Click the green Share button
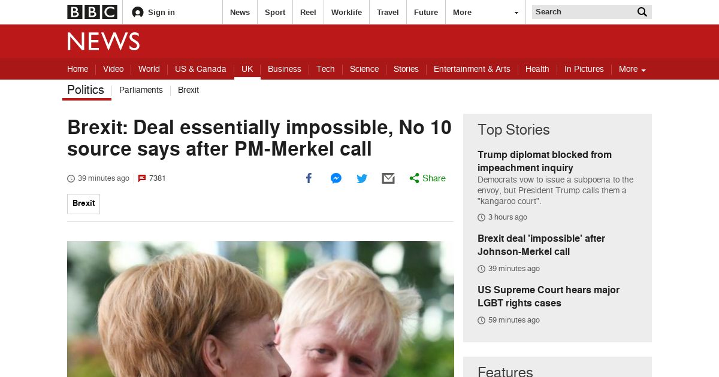This screenshot has width=719, height=377. pyautogui.click(x=427, y=178)
